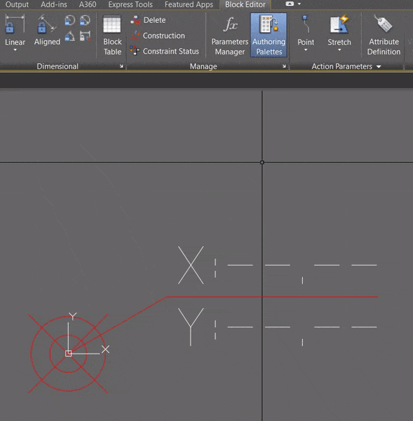Viewport: 413px width, 421px height.
Task: Open the Manage panel dialog launcher arrow
Action: click(x=284, y=66)
